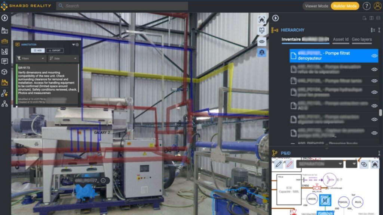383x215 pixels.
Task: Toggle visibility of second hierarchy row
Action: tap(374, 69)
